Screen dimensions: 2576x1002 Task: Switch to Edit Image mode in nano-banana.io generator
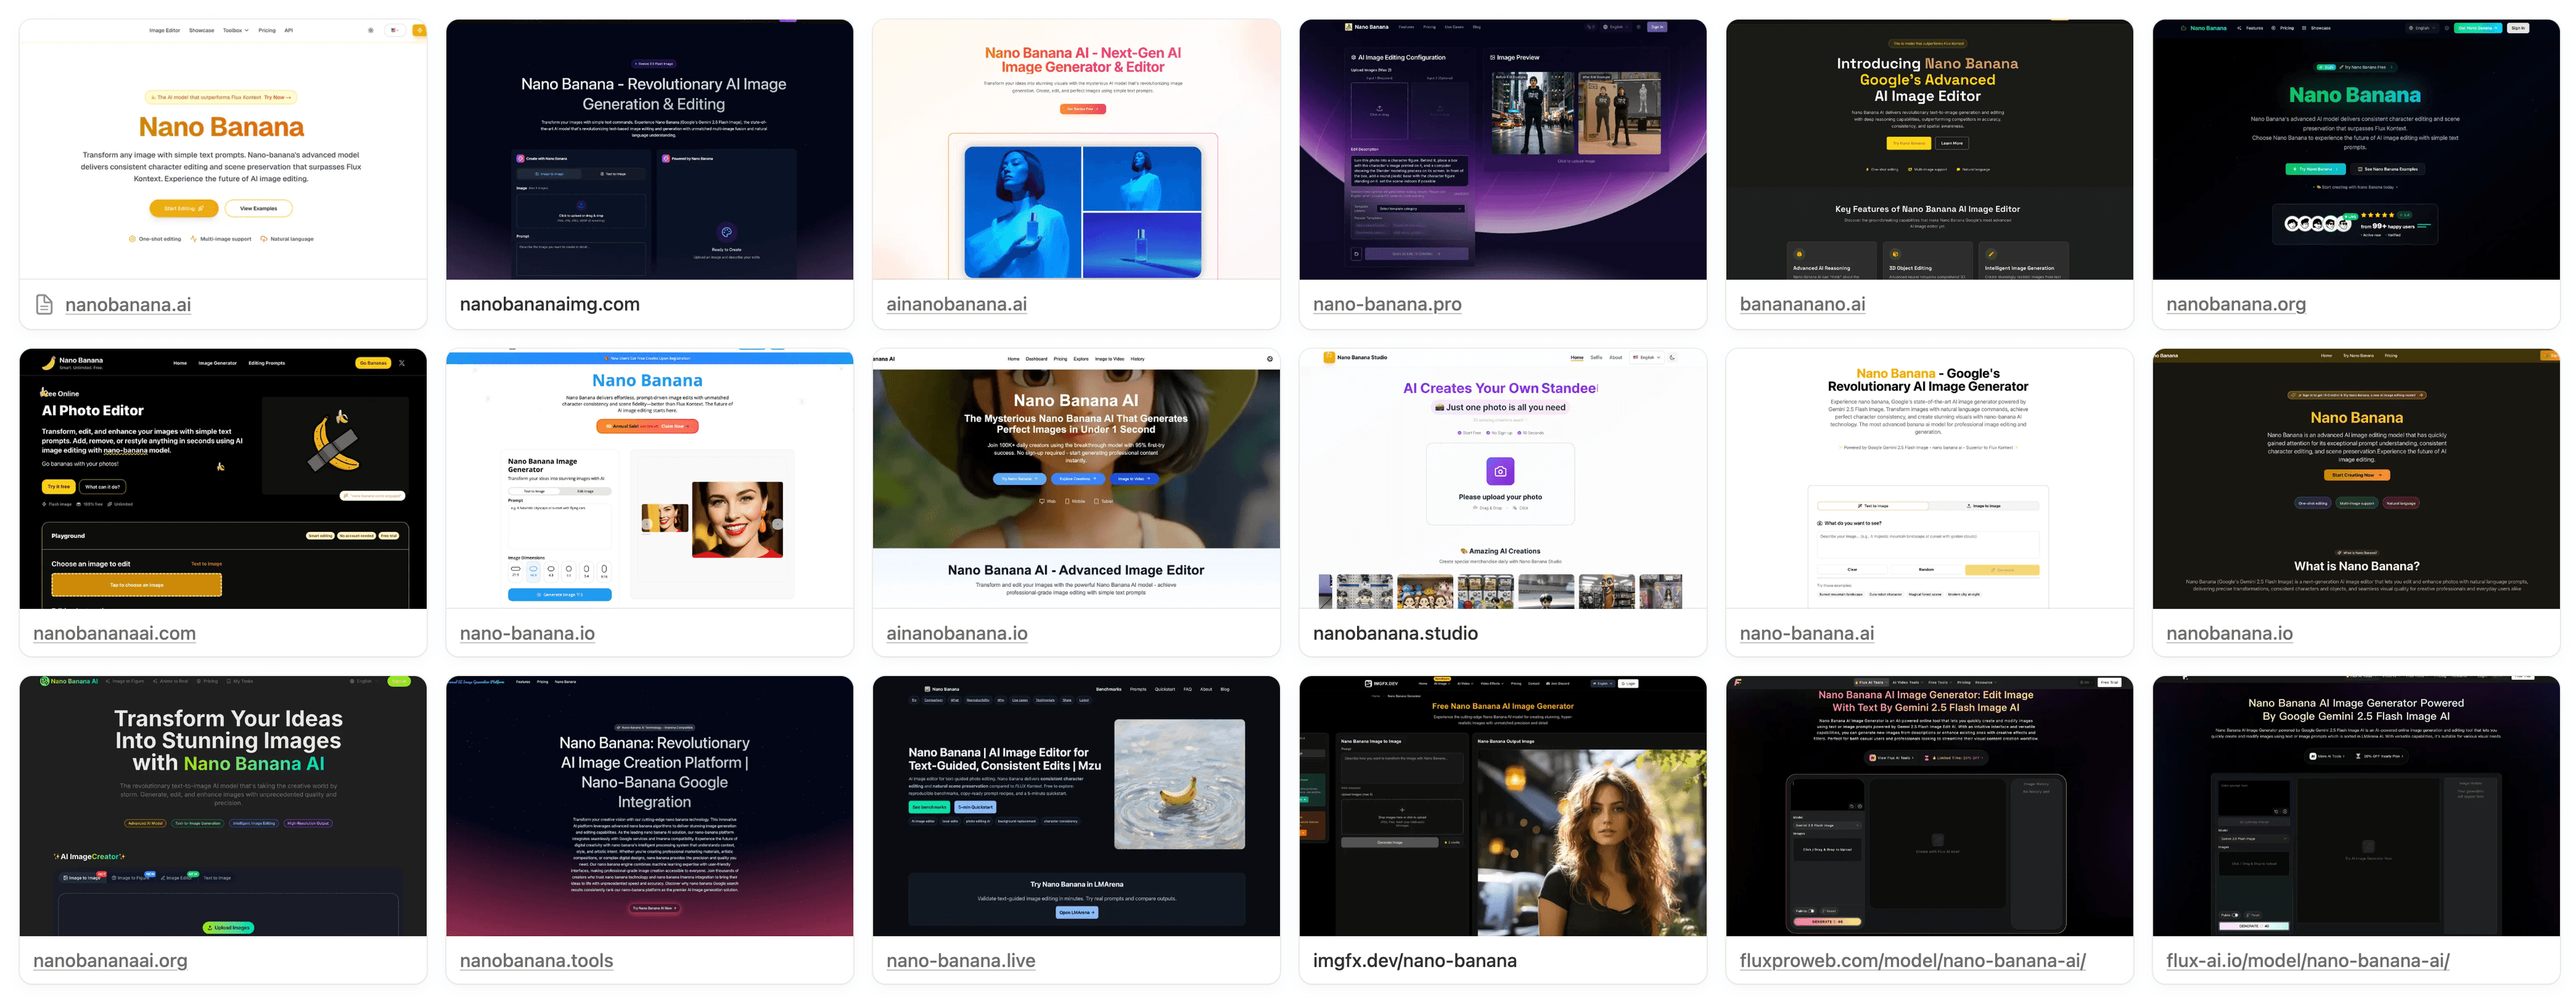(585, 491)
